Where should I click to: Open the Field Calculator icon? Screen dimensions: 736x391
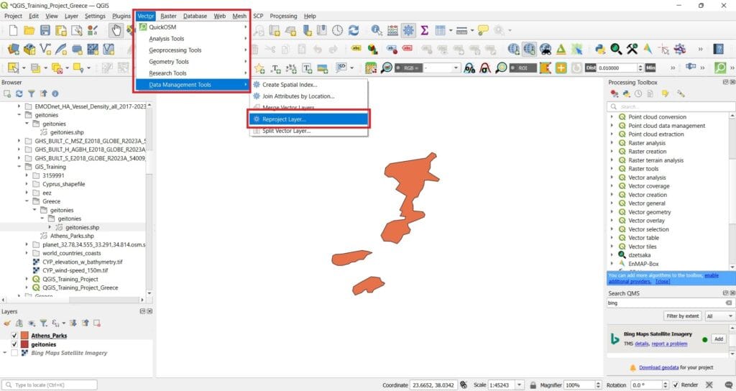[392, 31]
